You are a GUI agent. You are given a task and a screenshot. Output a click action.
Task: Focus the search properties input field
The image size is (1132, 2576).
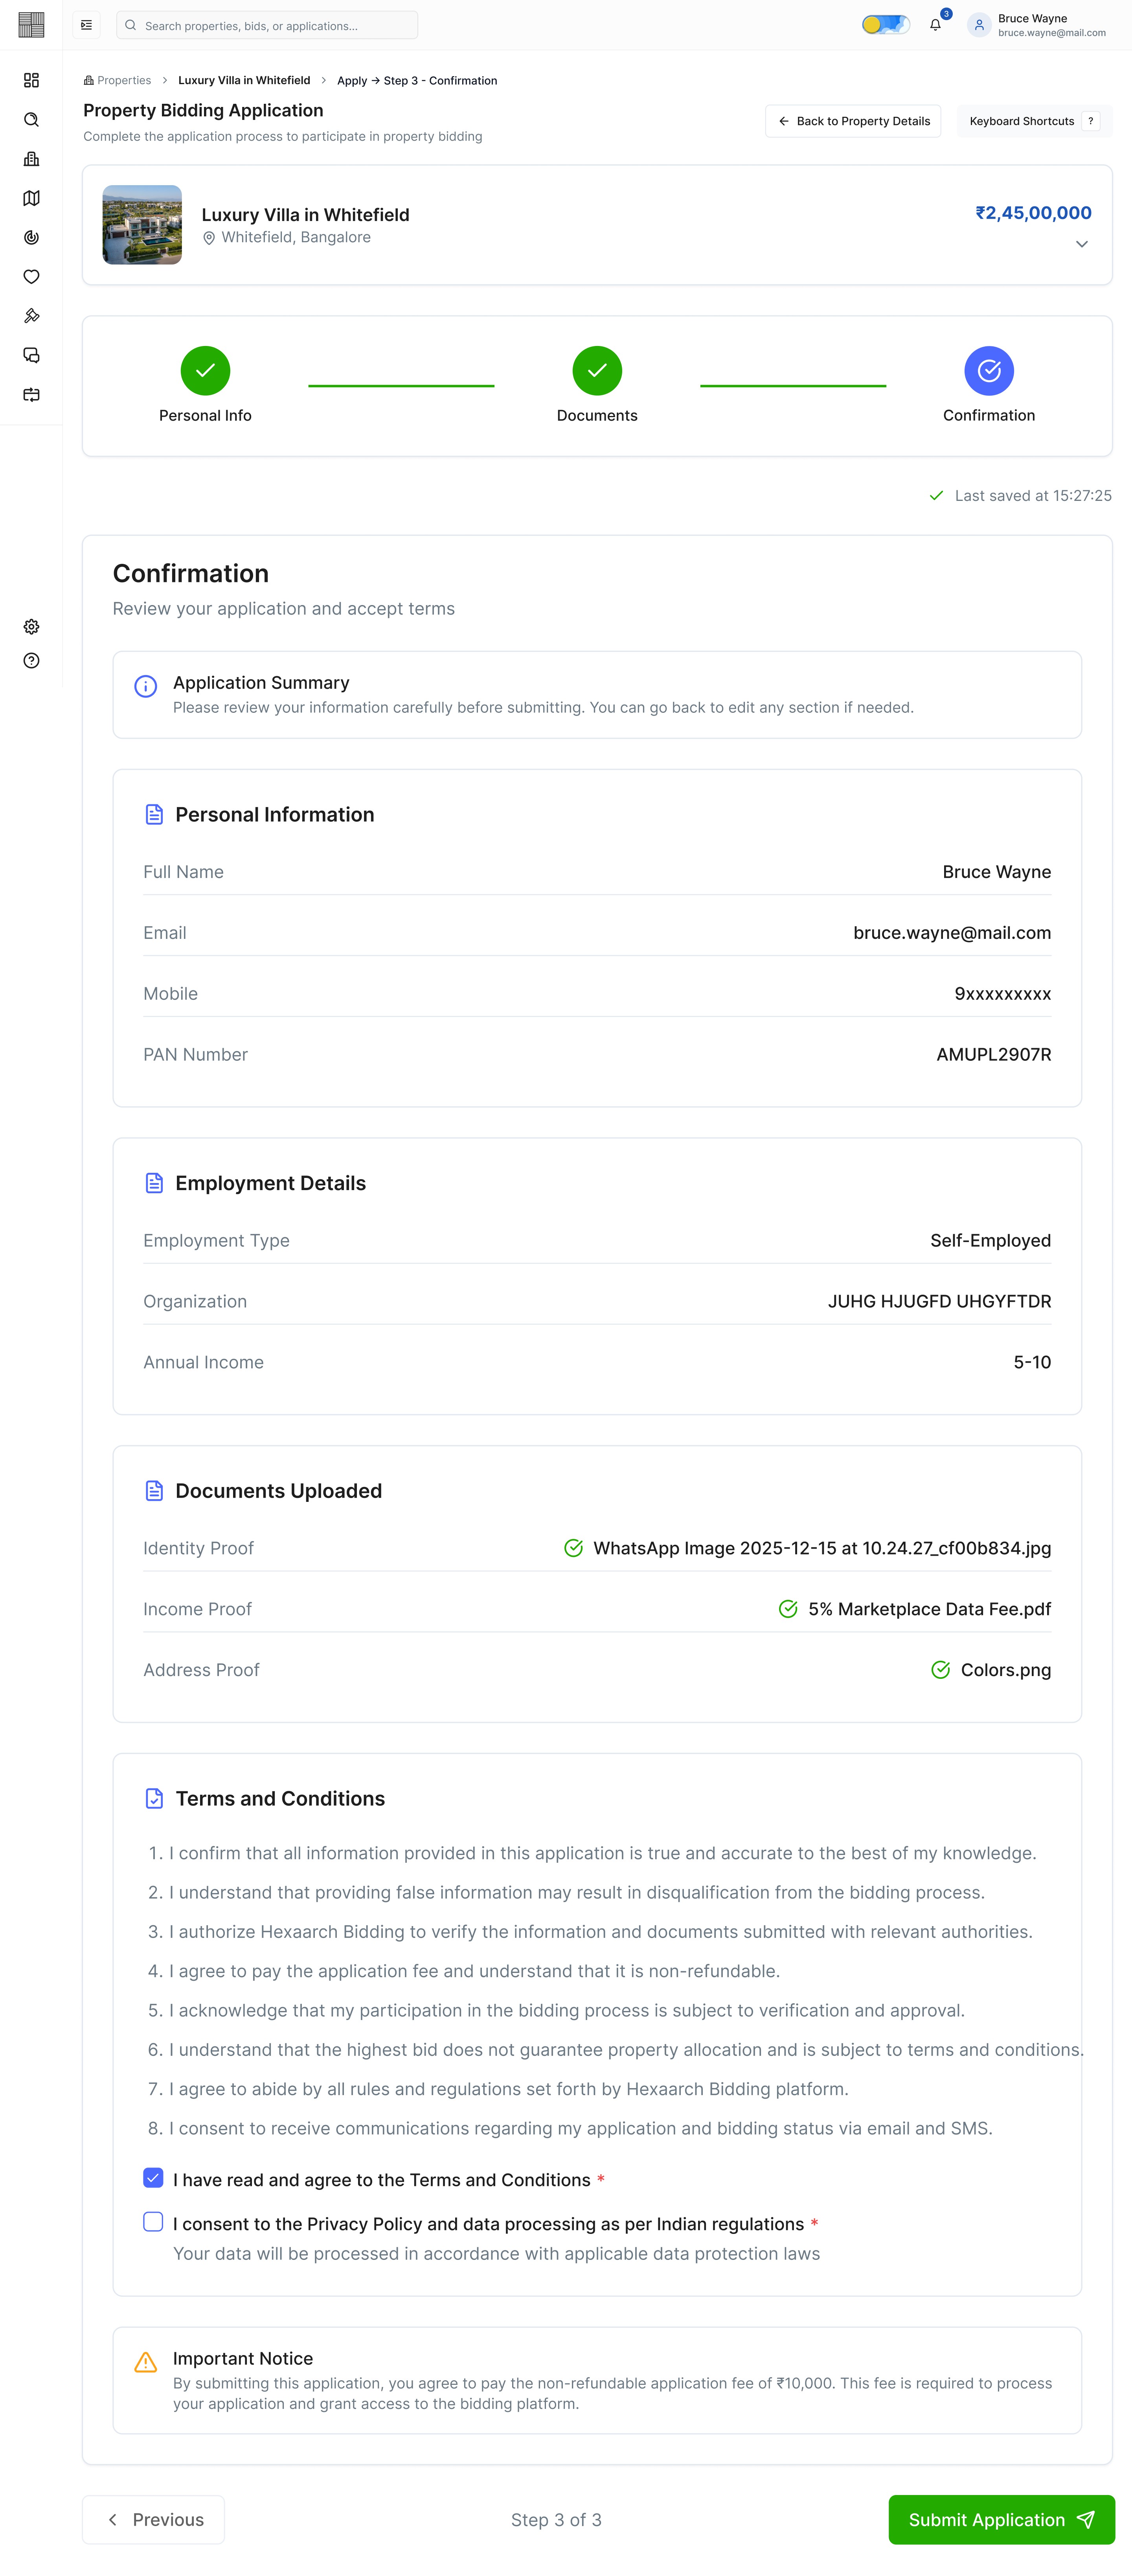[267, 25]
